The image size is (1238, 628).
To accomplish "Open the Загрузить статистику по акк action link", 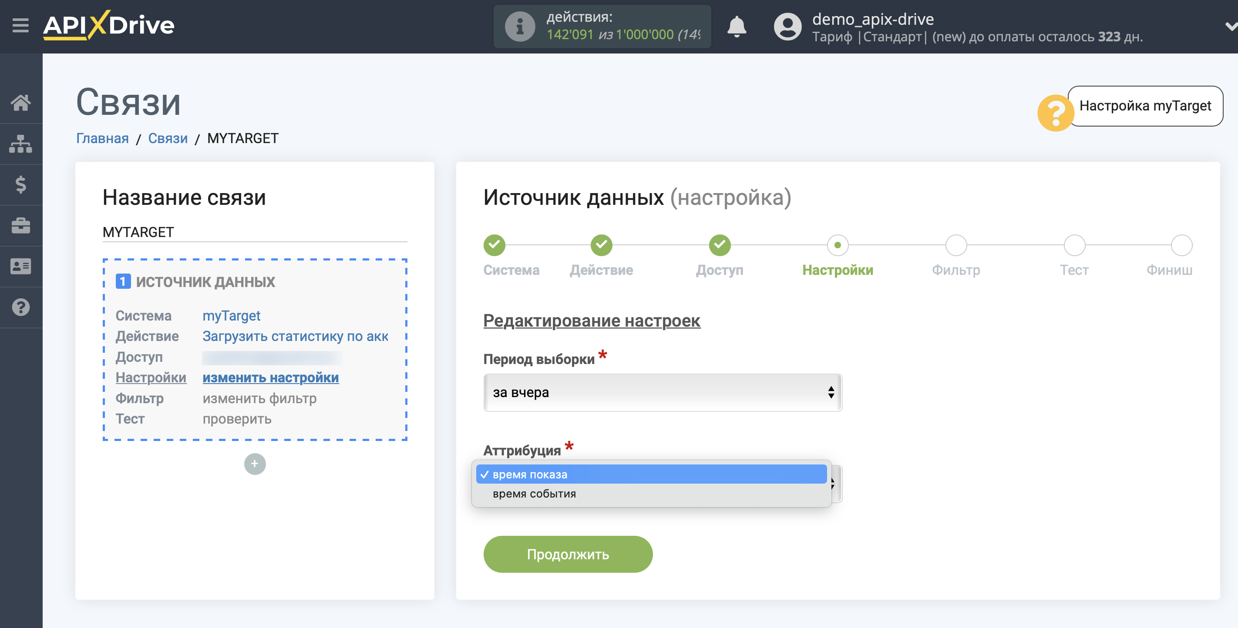I will pos(295,336).
